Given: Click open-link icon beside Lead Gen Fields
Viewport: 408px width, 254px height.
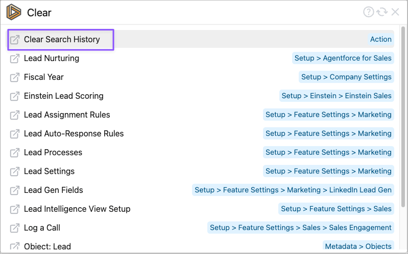Looking at the screenshot, I should [15, 190].
